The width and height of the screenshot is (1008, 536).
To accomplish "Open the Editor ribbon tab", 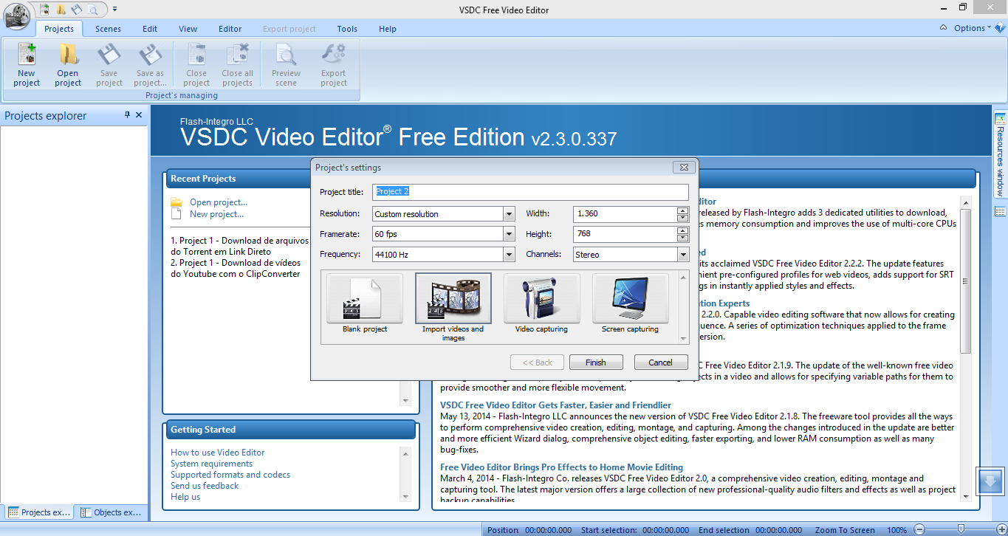I will pyautogui.click(x=230, y=29).
